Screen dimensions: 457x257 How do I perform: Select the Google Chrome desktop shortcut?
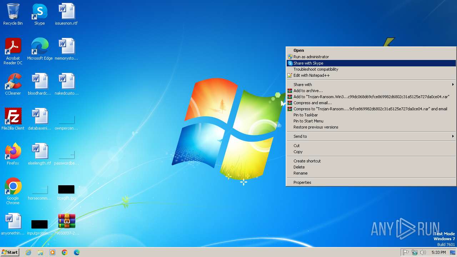13,191
